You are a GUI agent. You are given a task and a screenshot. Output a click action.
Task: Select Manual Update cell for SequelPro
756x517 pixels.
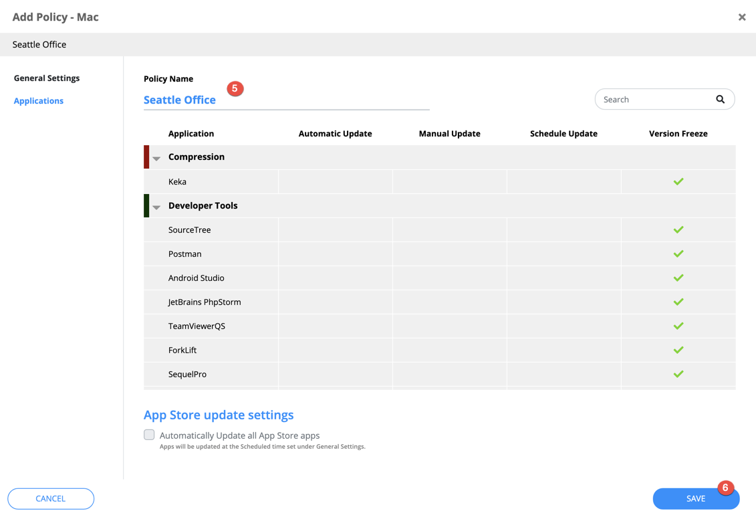point(450,375)
